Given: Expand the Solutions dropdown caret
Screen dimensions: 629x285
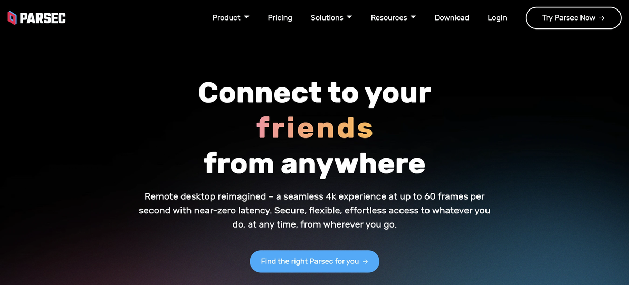Looking at the screenshot, I should point(349,17).
